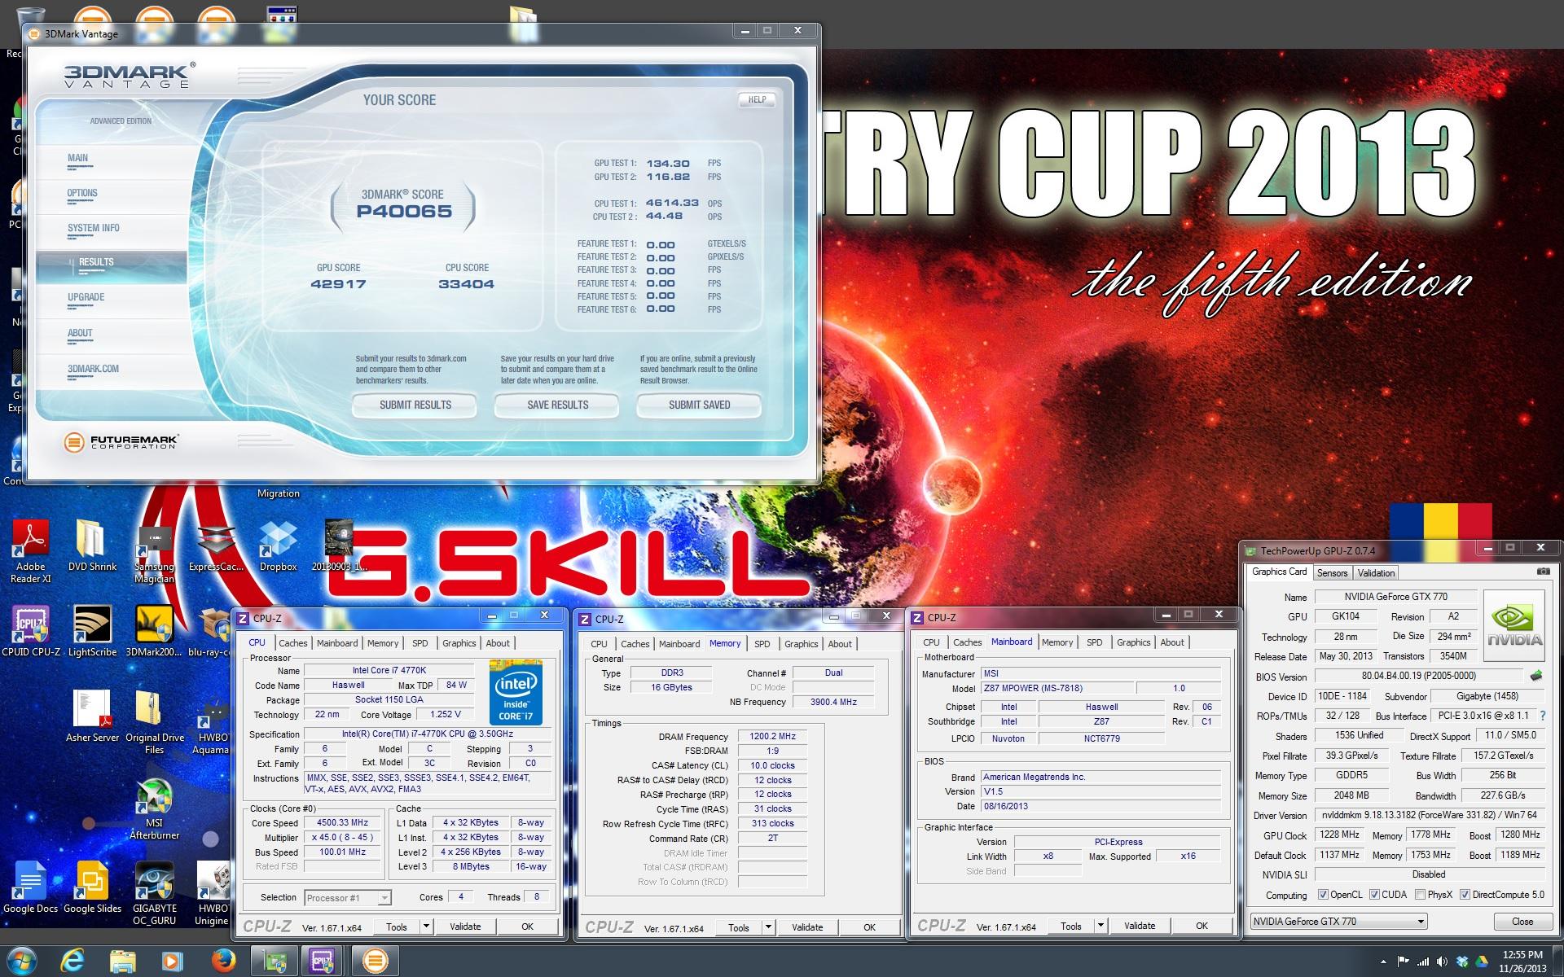1564x977 pixels.
Task: Open ExpressCache desktop shortcut
Action: tap(216, 547)
